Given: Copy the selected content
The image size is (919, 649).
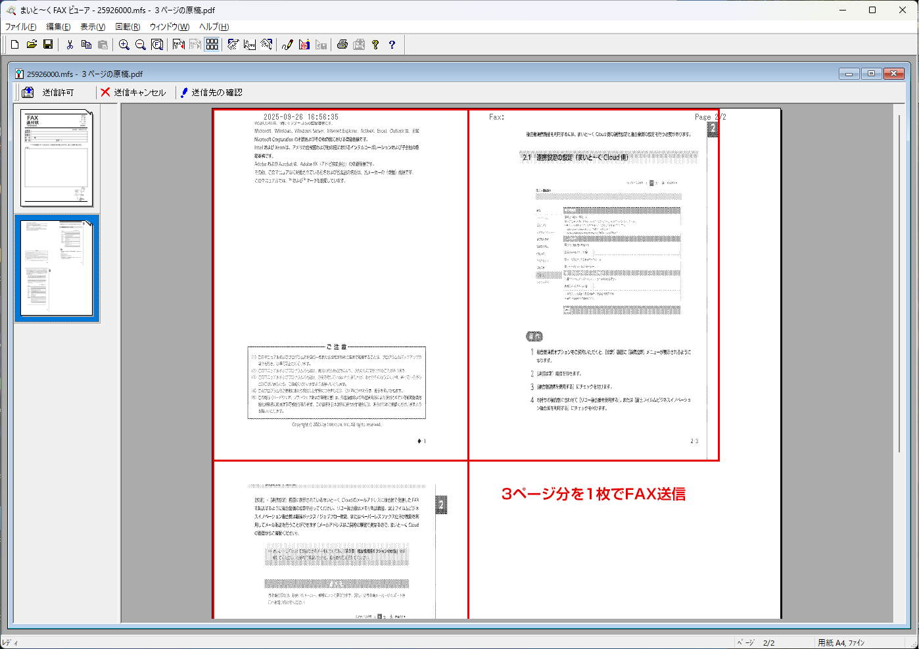Looking at the screenshot, I should click(87, 44).
